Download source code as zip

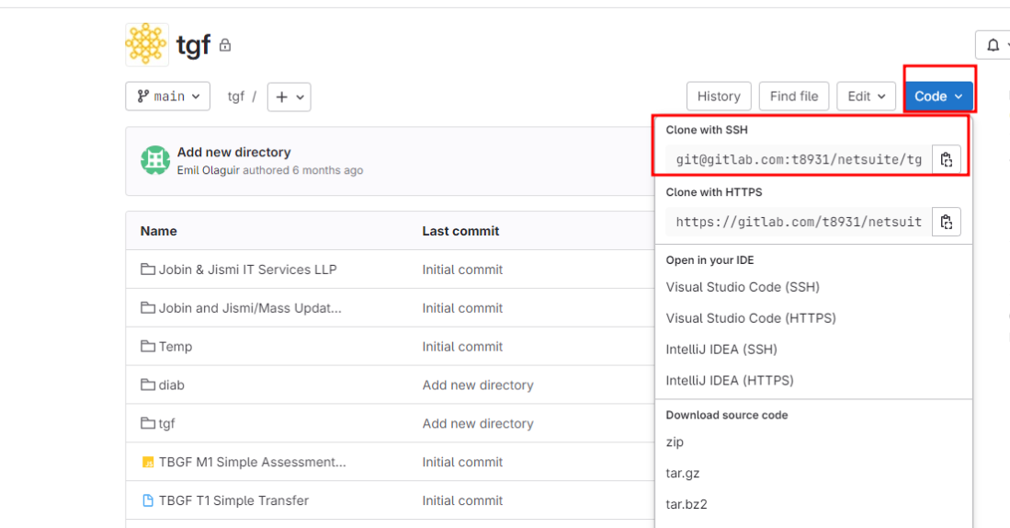pos(675,442)
